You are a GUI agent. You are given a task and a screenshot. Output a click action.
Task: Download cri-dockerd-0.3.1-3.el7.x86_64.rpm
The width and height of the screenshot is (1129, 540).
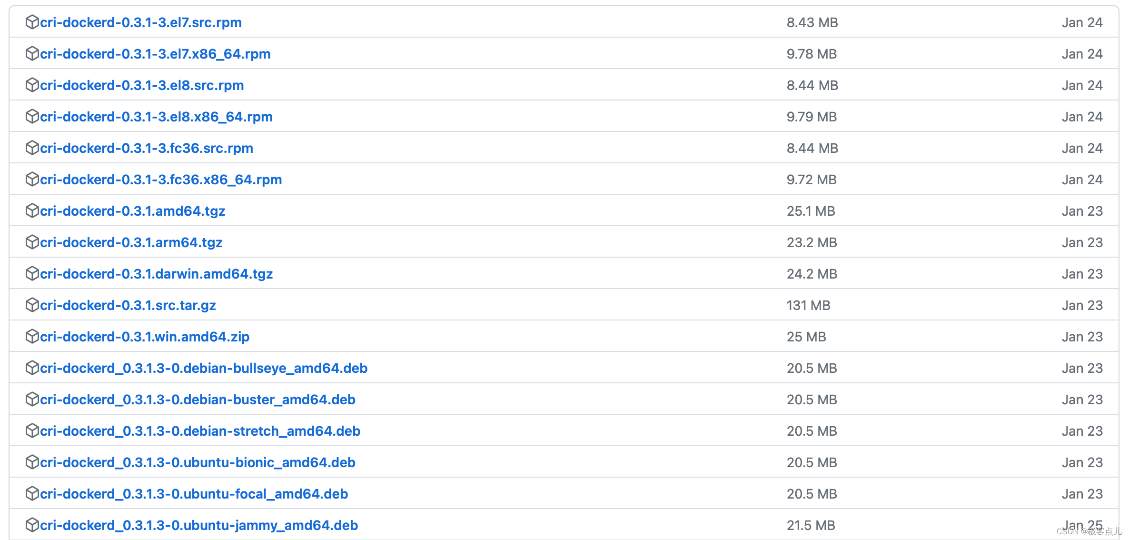155,54
